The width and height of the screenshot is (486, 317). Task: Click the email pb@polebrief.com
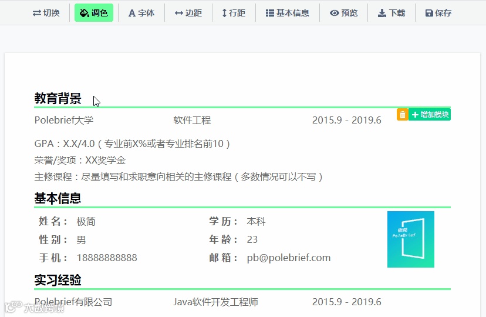[289, 258]
